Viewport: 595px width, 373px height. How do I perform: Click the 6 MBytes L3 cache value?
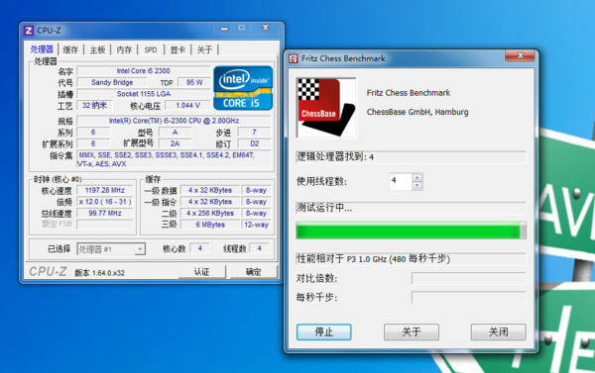click(210, 225)
